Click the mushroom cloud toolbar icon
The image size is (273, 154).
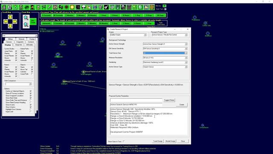pyautogui.click(x=84, y=7)
